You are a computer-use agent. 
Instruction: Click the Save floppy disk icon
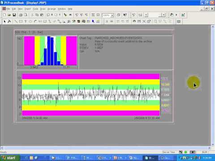[x=14, y=15]
